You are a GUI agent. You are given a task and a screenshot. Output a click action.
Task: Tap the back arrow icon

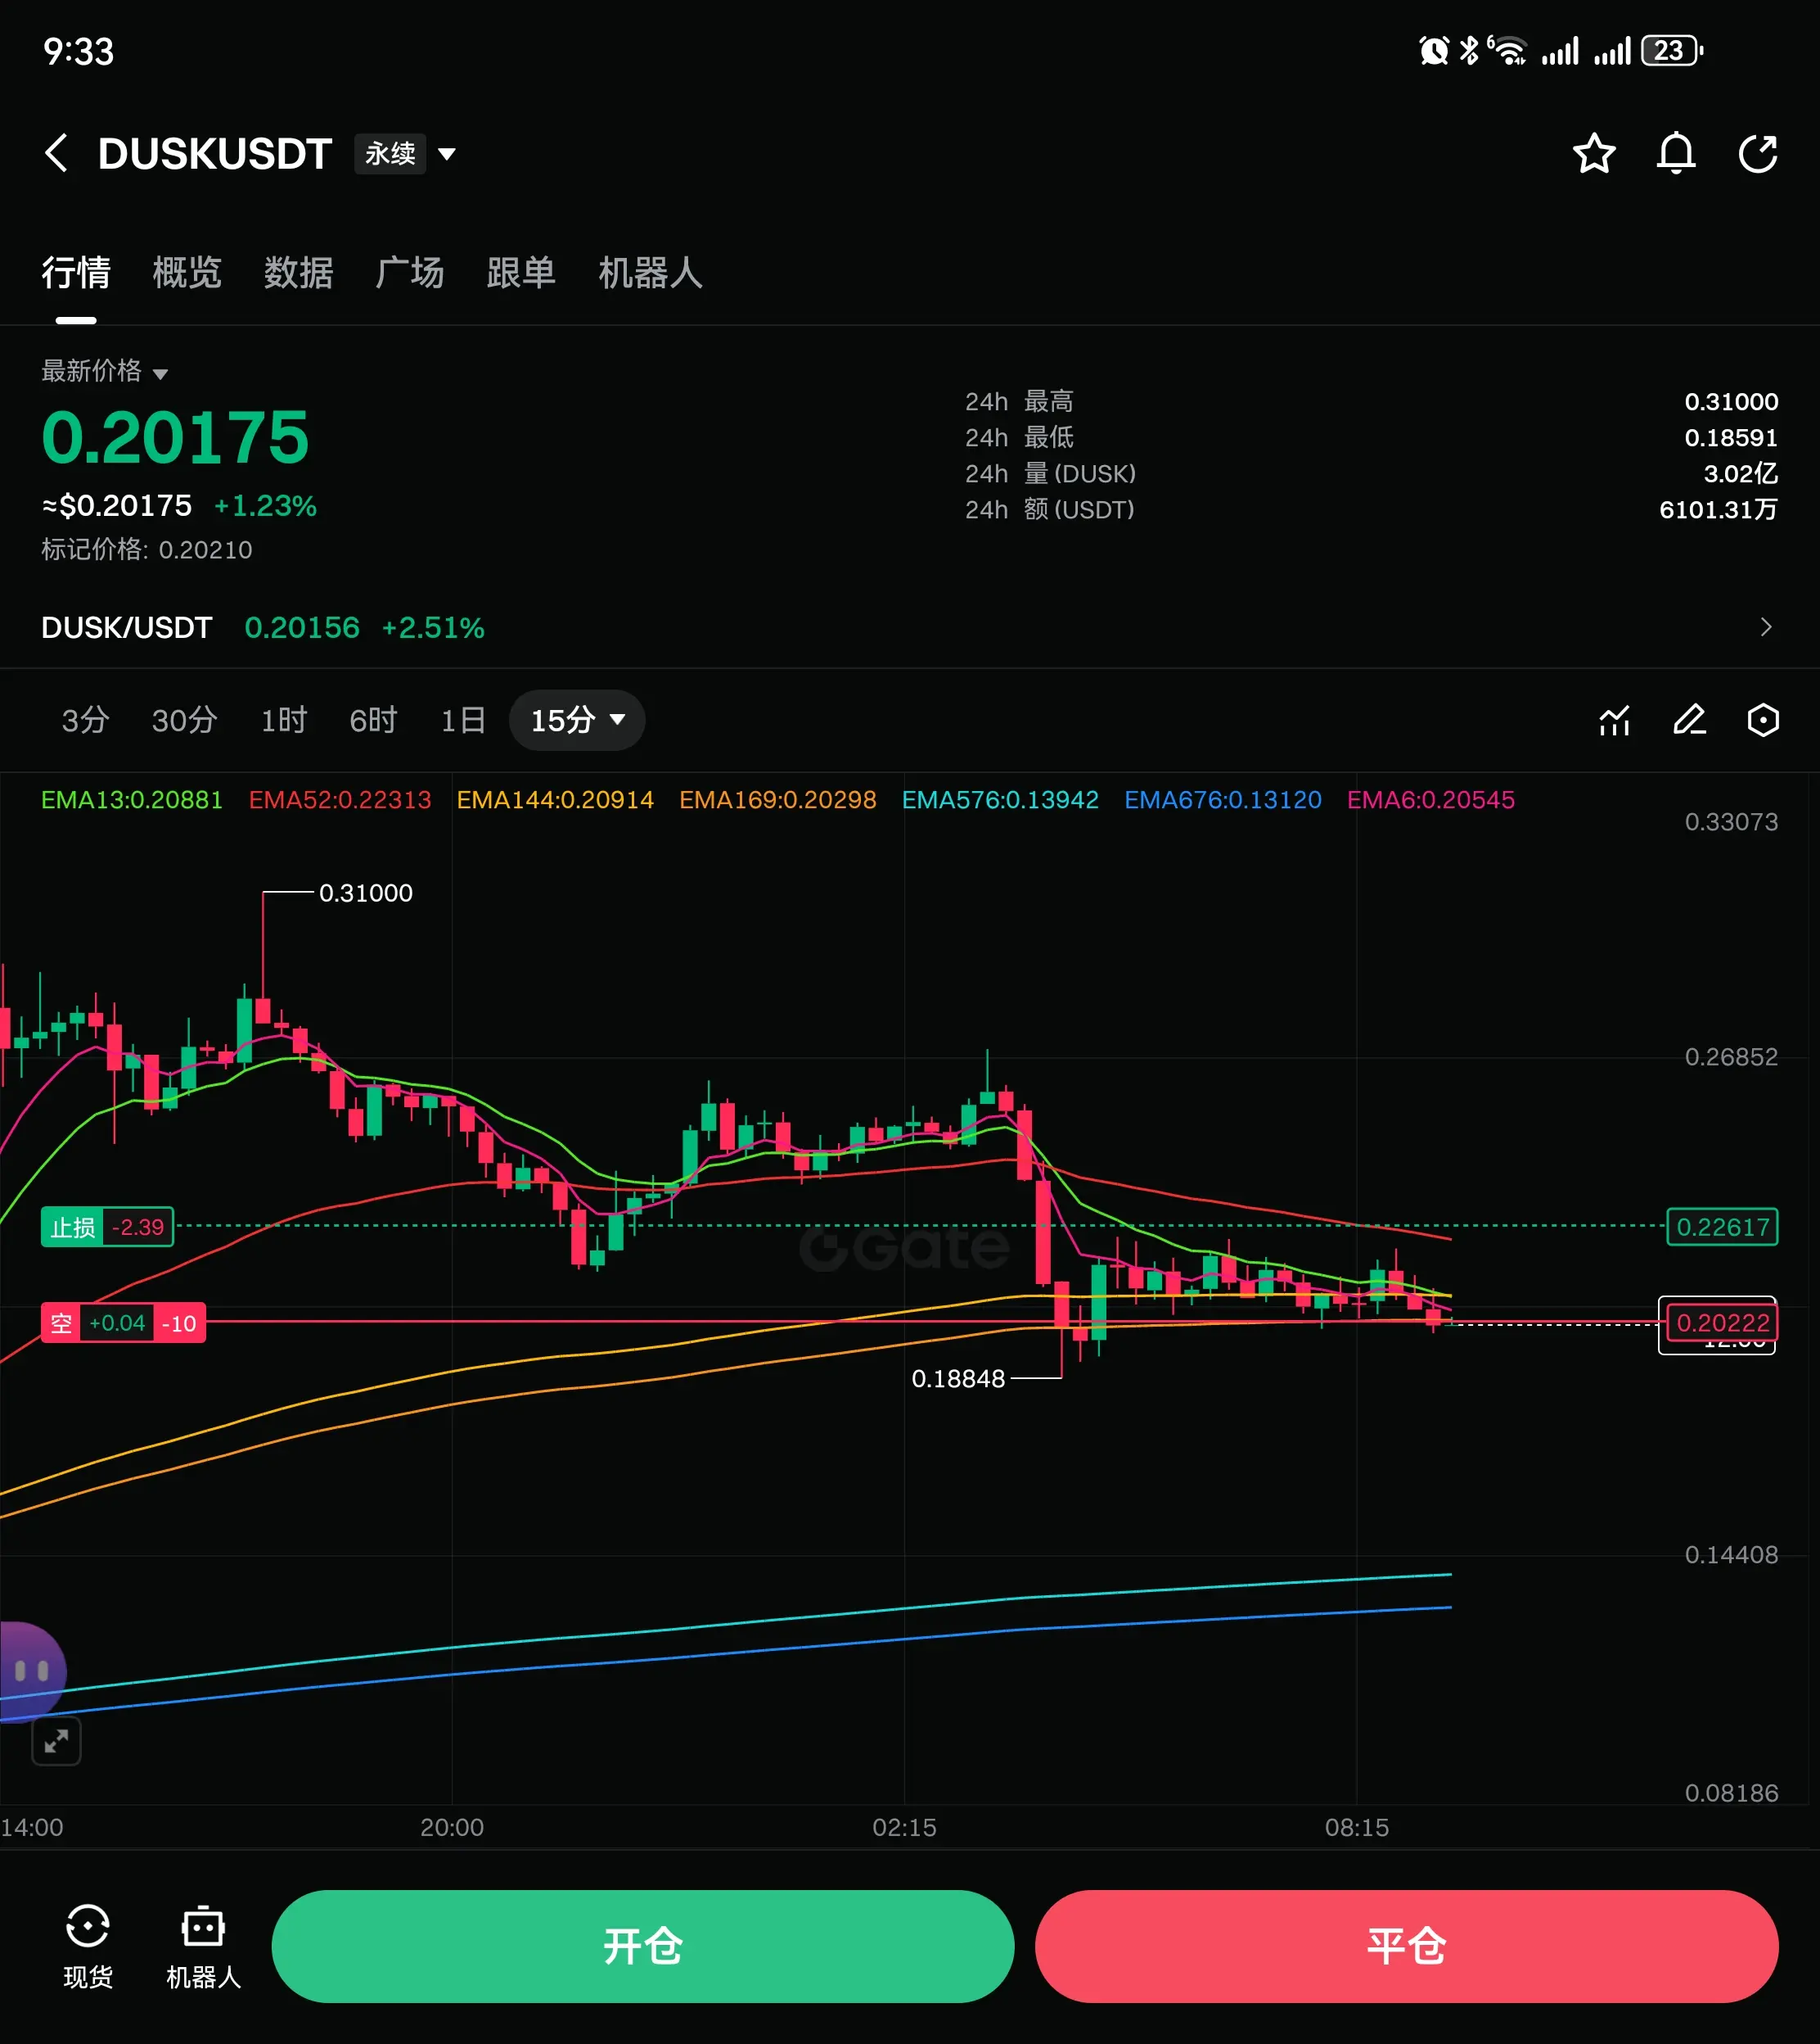57,153
